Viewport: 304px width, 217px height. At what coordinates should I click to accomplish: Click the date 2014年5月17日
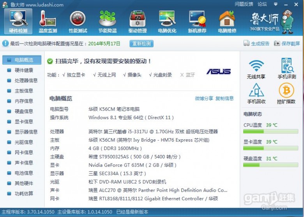pyautogui.click(x=104, y=43)
